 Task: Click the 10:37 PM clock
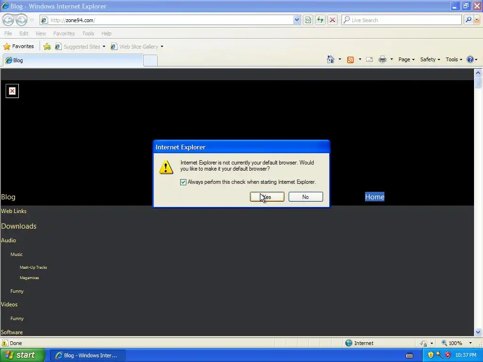(x=466, y=355)
